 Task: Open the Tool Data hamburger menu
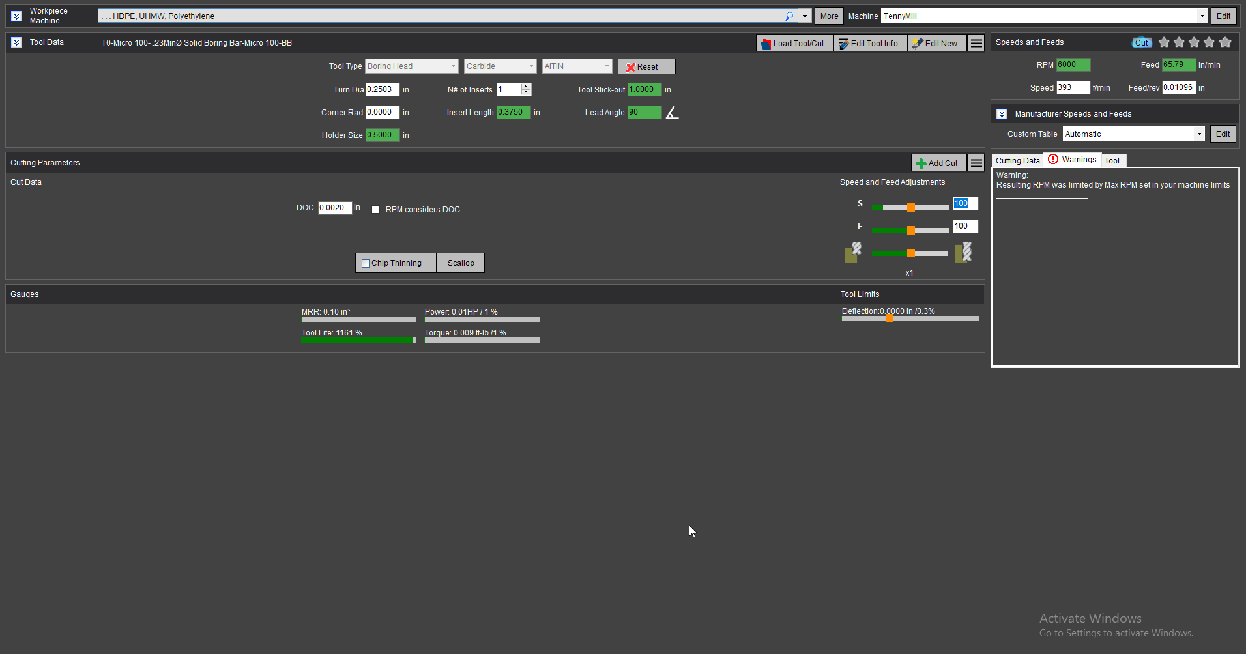pyautogui.click(x=976, y=43)
